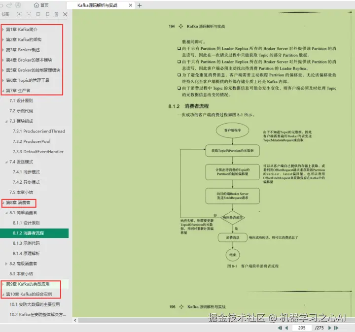This screenshot has width=355, height=332.
Task: Open bookmark 7.3.1 ProducerSendThread
Action: 39,131
